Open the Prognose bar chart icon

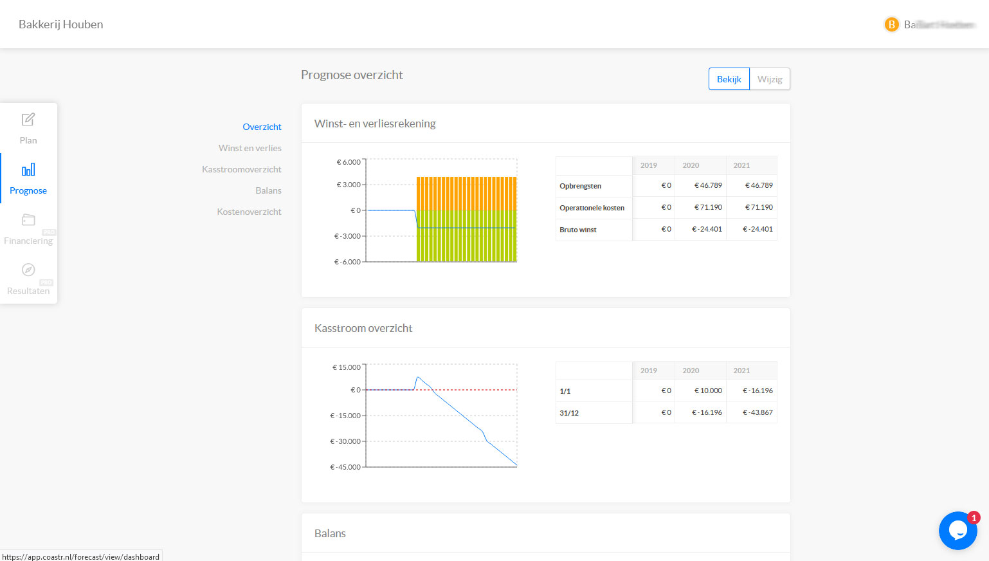click(28, 170)
